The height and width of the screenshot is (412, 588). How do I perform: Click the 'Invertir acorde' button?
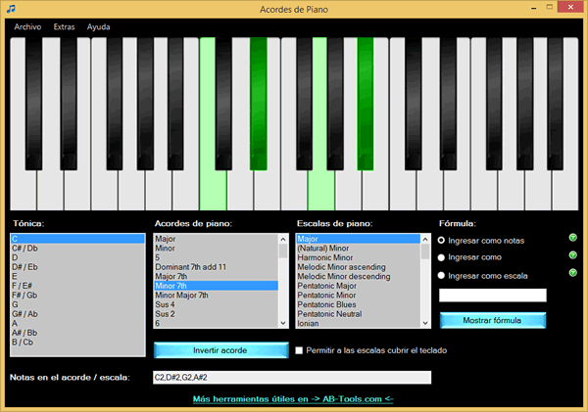click(220, 350)
